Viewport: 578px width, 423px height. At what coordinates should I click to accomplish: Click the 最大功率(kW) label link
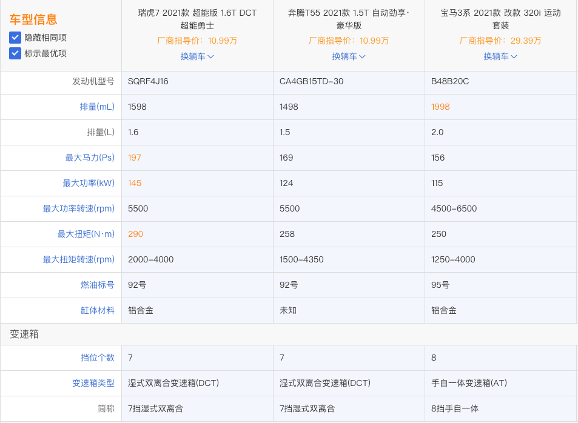pos(89,183)
